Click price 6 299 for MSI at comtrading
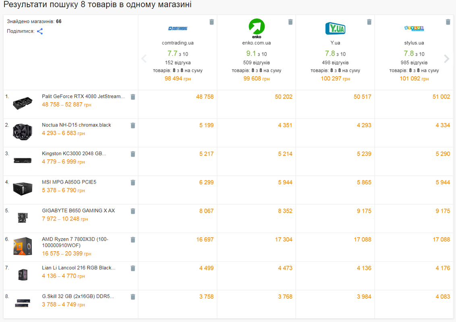Viewport: 456px width, 322px height. pyautogui.click(x=207, y=182)
